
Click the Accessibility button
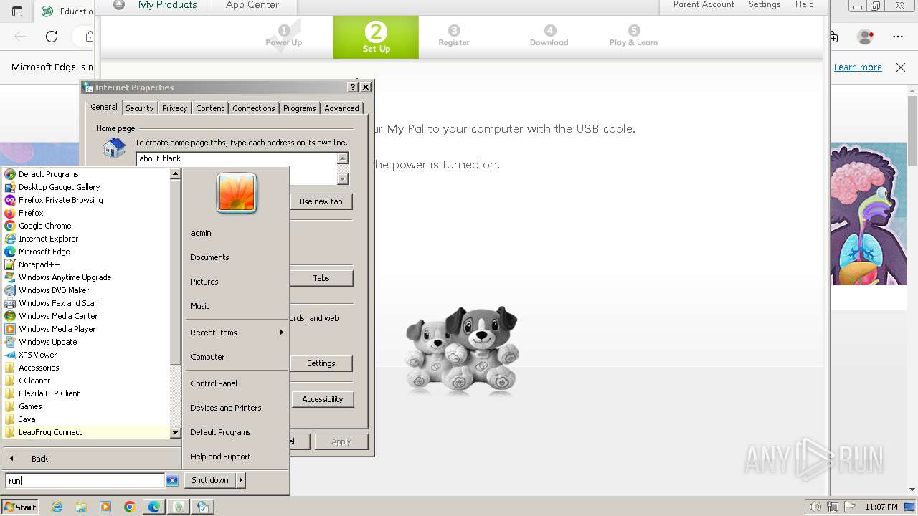click(x=323, y=399)
